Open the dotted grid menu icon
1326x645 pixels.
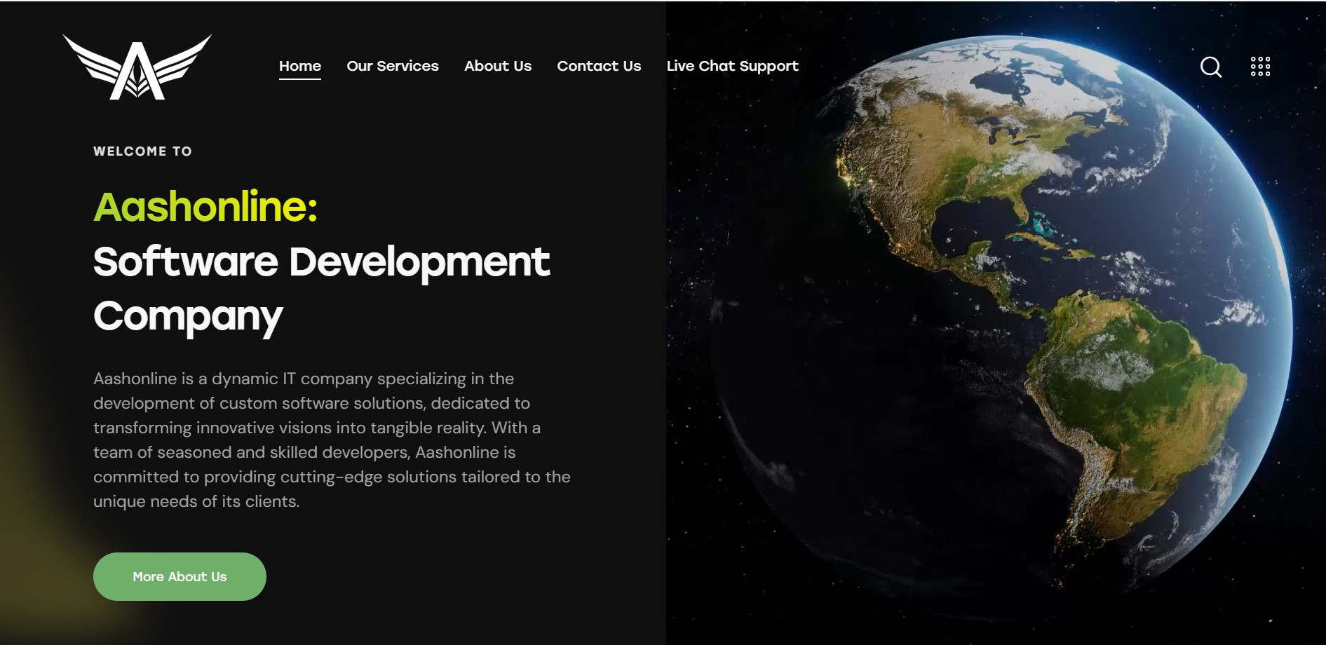(1260, 67)
